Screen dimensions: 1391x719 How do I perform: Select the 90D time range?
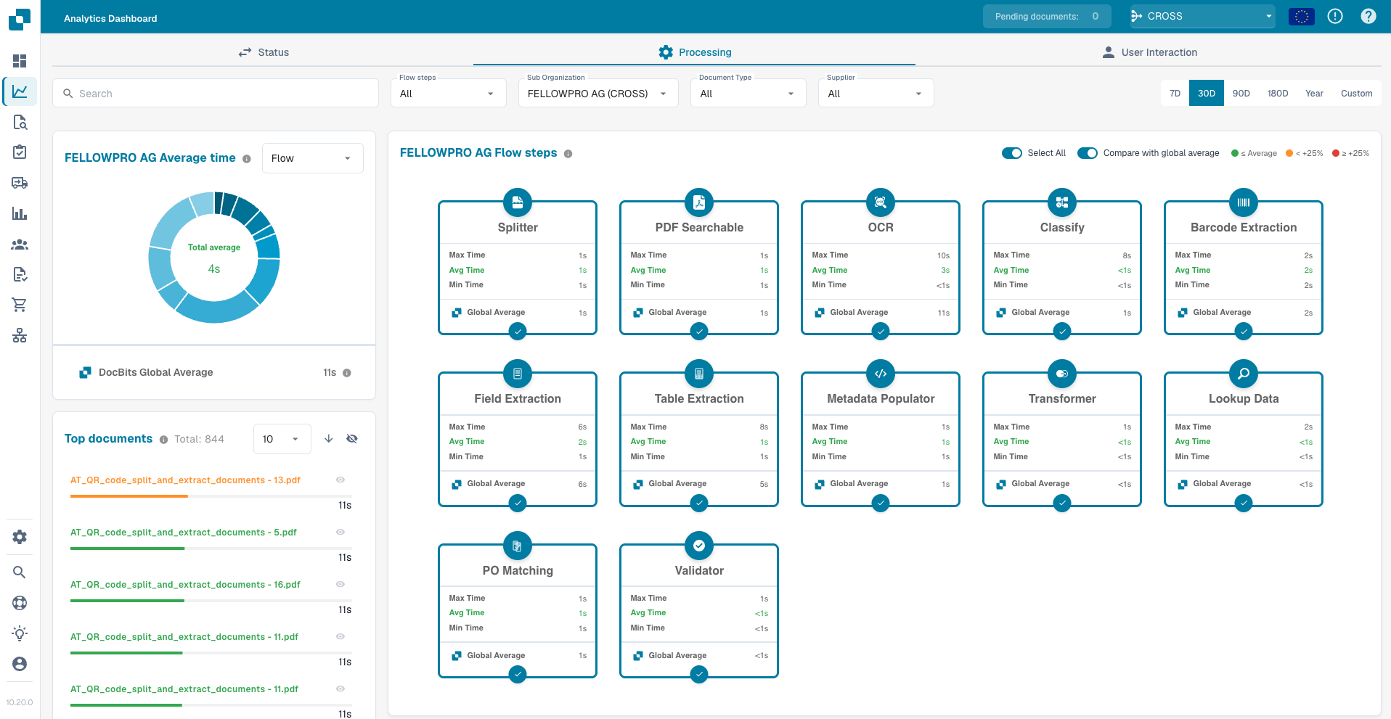click(1241, 94)
